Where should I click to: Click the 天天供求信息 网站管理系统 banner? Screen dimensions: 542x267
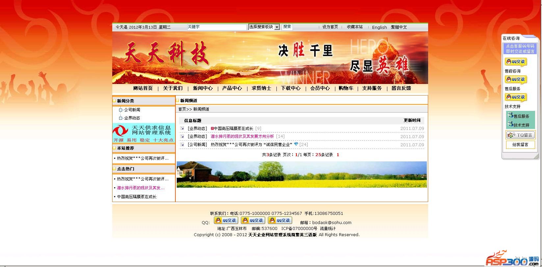click(143, 133)
